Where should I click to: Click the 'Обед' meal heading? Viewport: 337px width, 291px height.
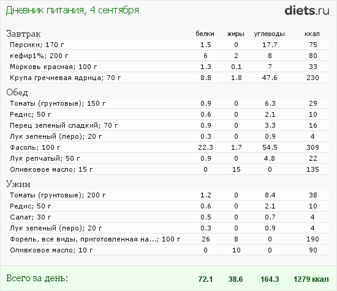click(x=17, y=92)
